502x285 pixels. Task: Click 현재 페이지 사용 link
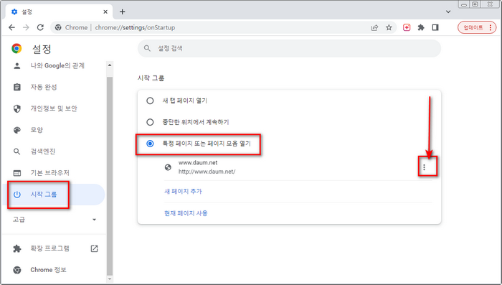pos(186,213)
